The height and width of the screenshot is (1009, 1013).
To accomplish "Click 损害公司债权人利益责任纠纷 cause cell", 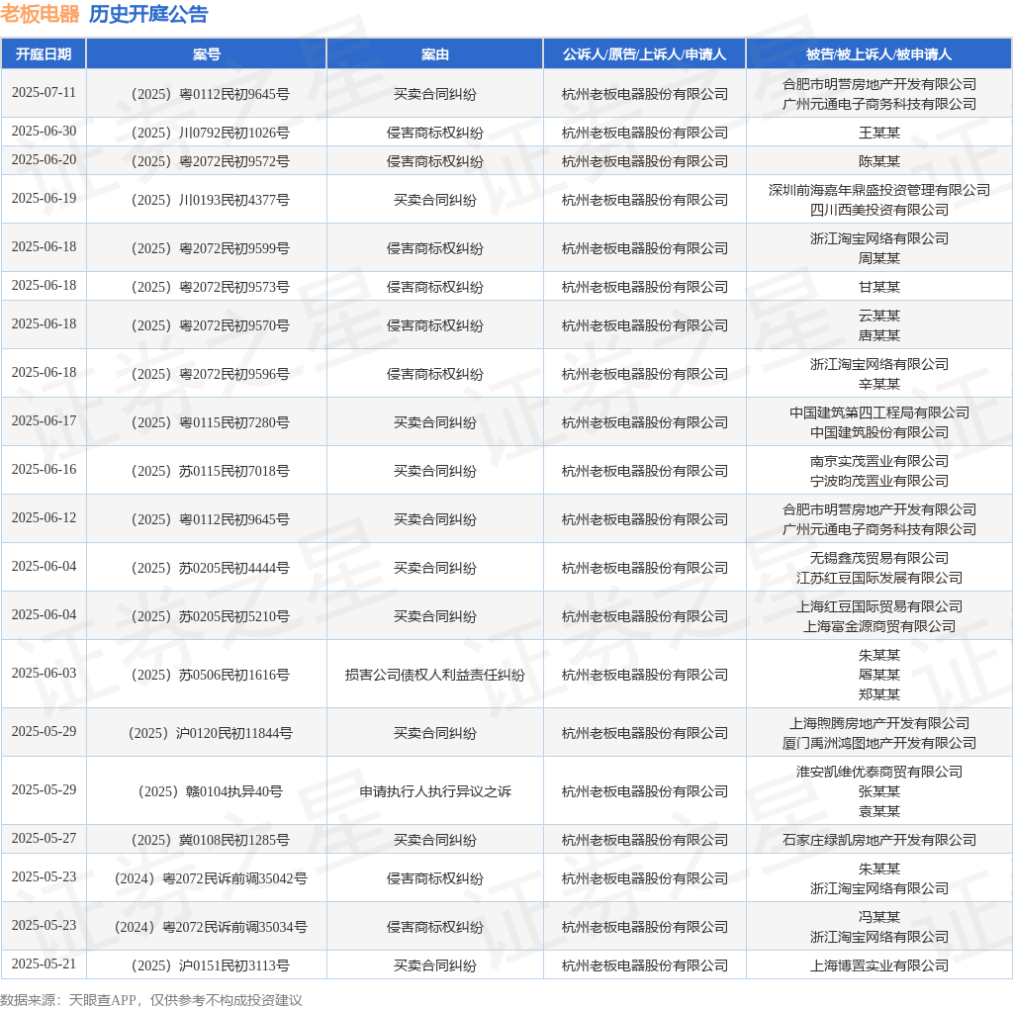I will pos(435,675).
